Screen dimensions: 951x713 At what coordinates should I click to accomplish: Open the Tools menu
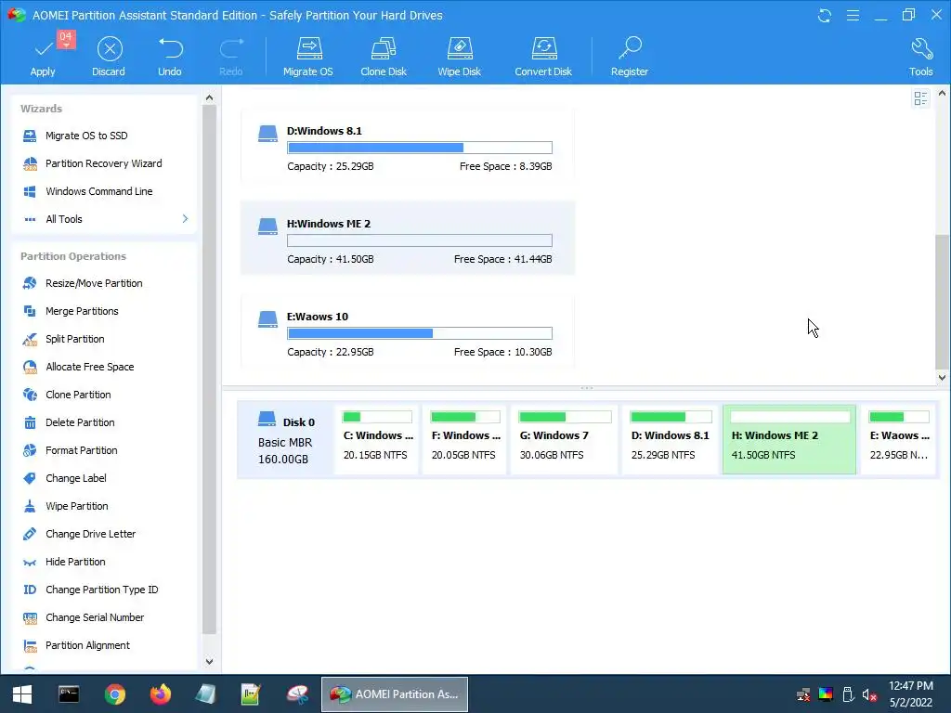[x=920, y=57]
